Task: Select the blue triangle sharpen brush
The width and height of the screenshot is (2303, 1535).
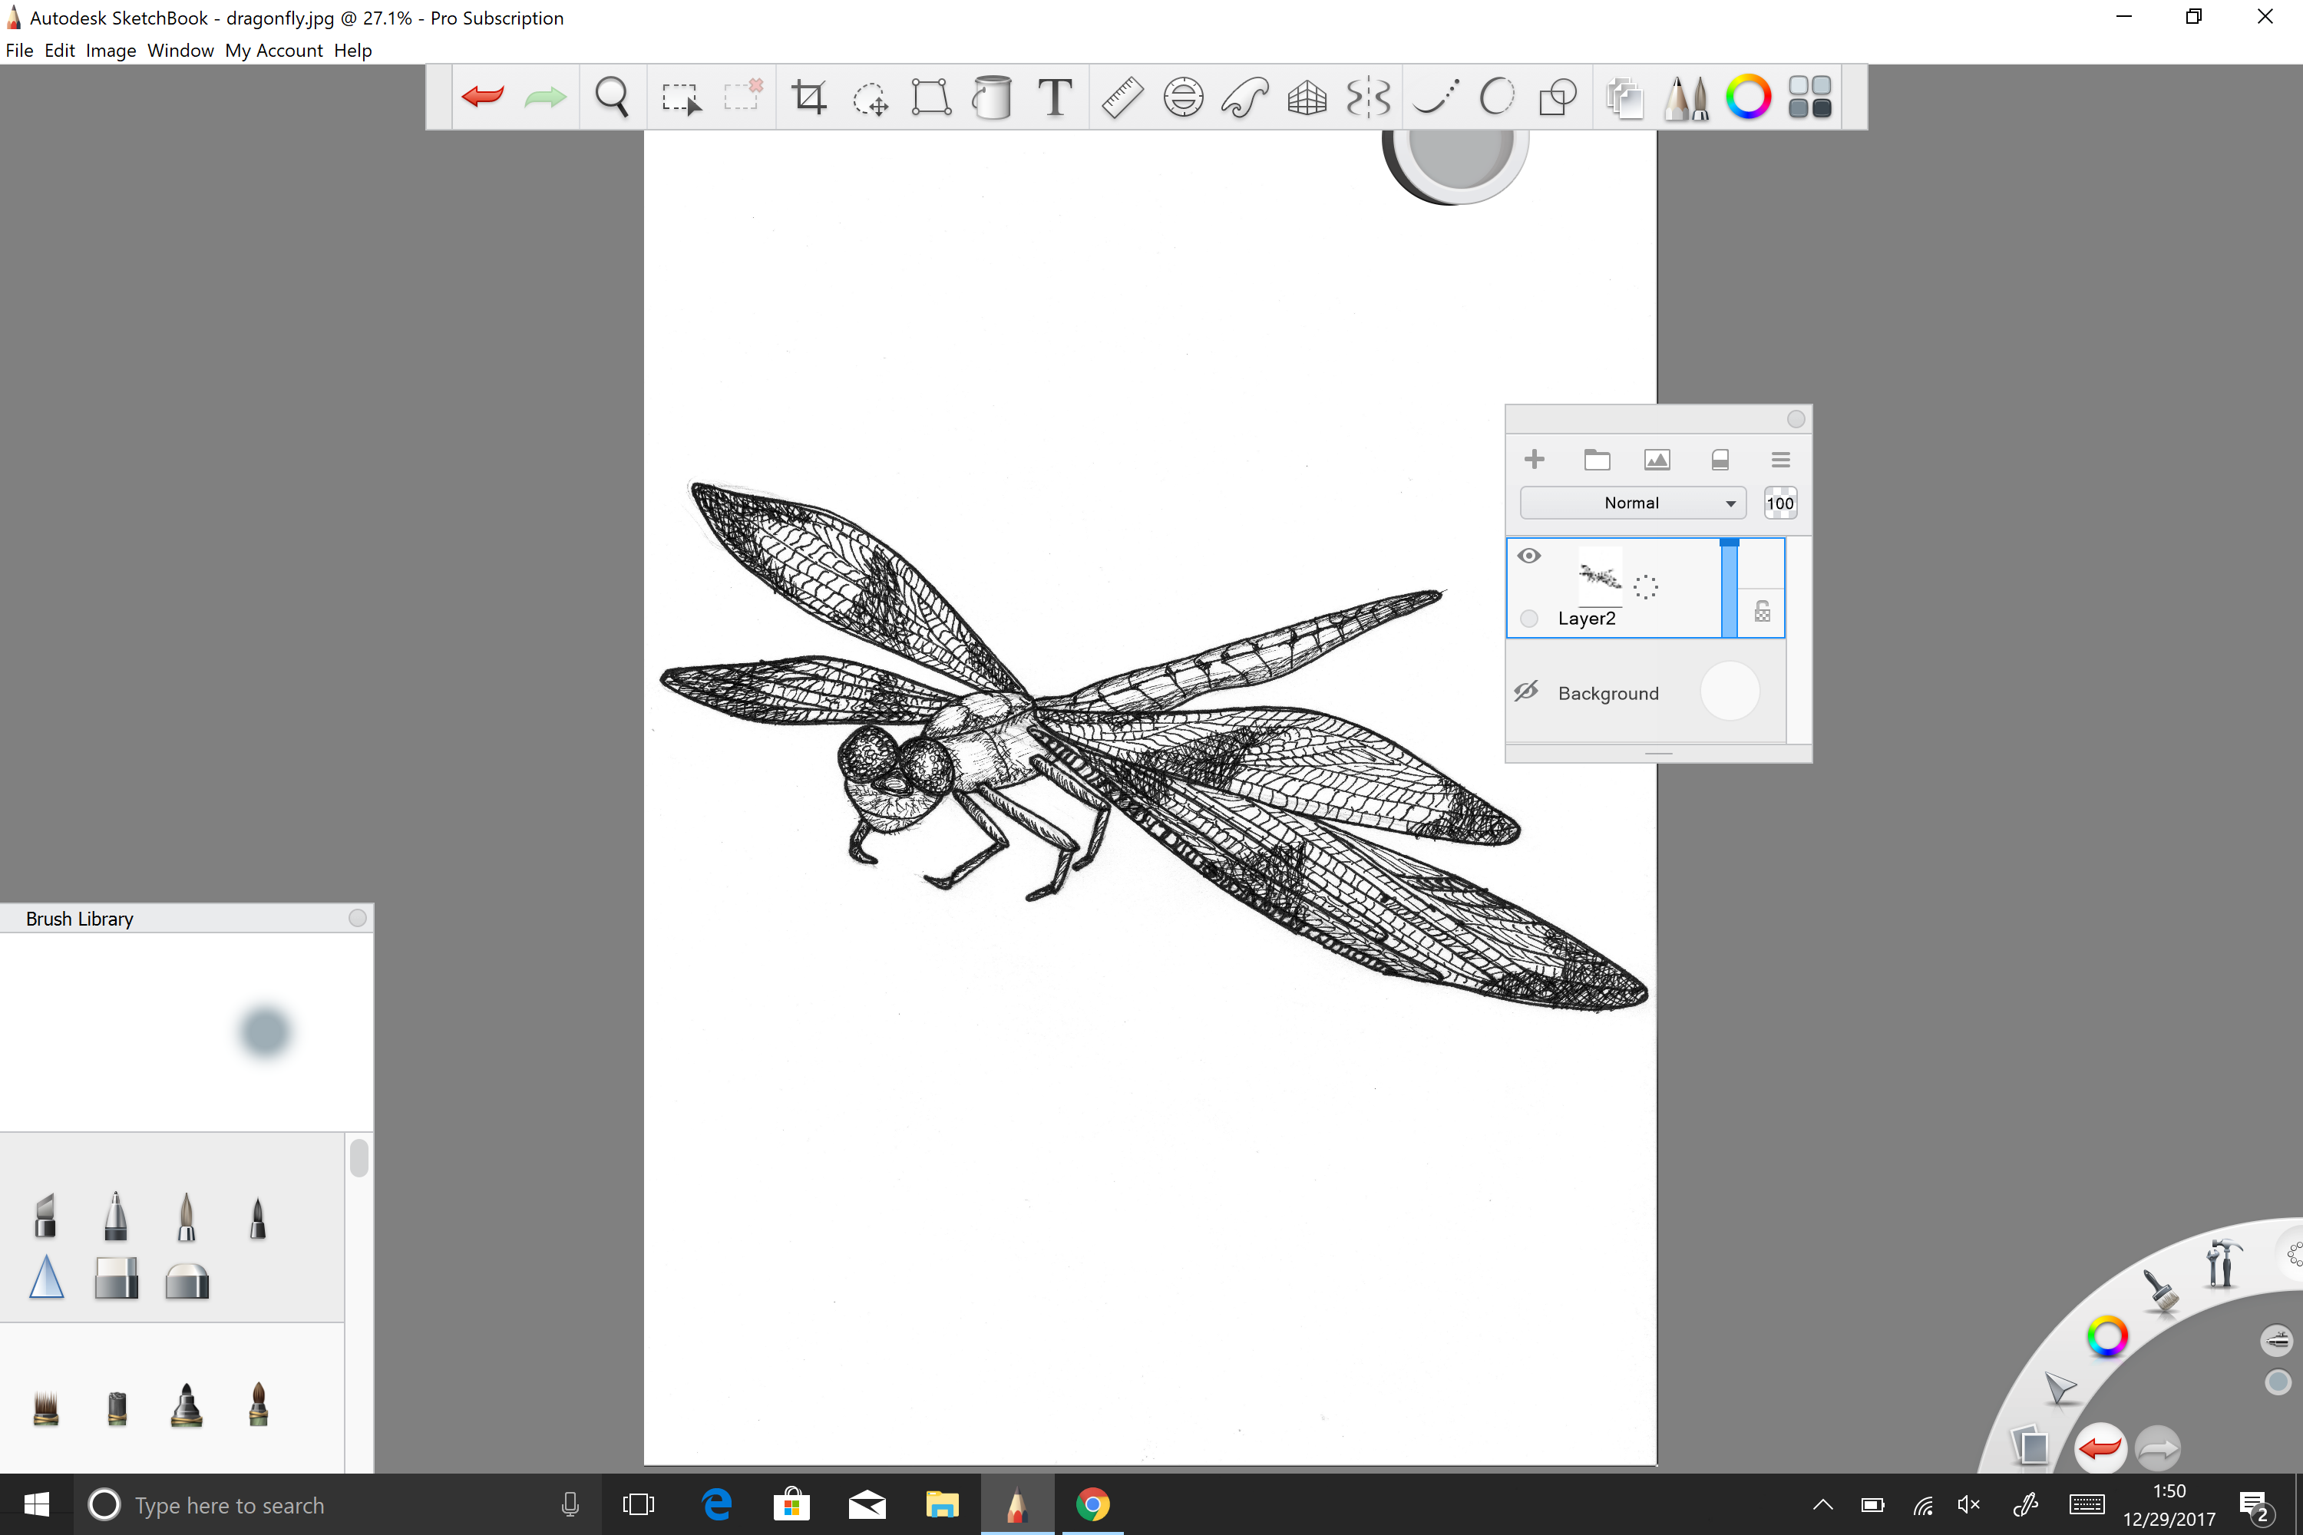Action: coord(46,1278)
